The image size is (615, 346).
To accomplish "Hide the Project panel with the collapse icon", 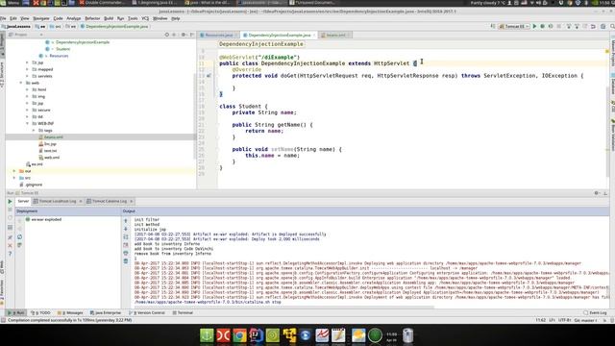I will pyautogui.click(x=192, y=35).
